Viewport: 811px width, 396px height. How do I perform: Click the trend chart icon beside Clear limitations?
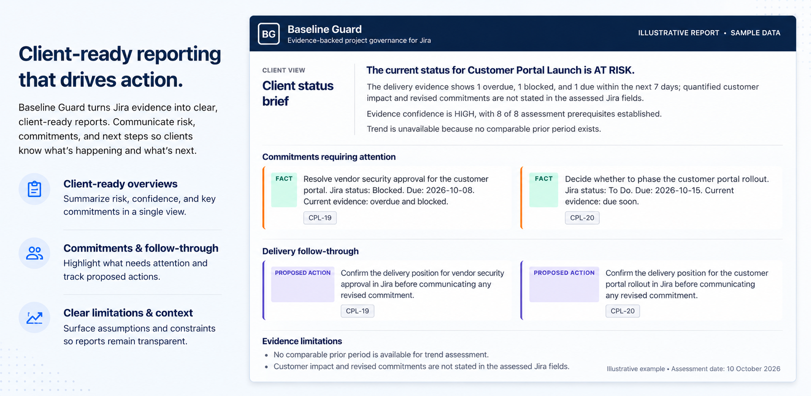[x=34, y=318]
